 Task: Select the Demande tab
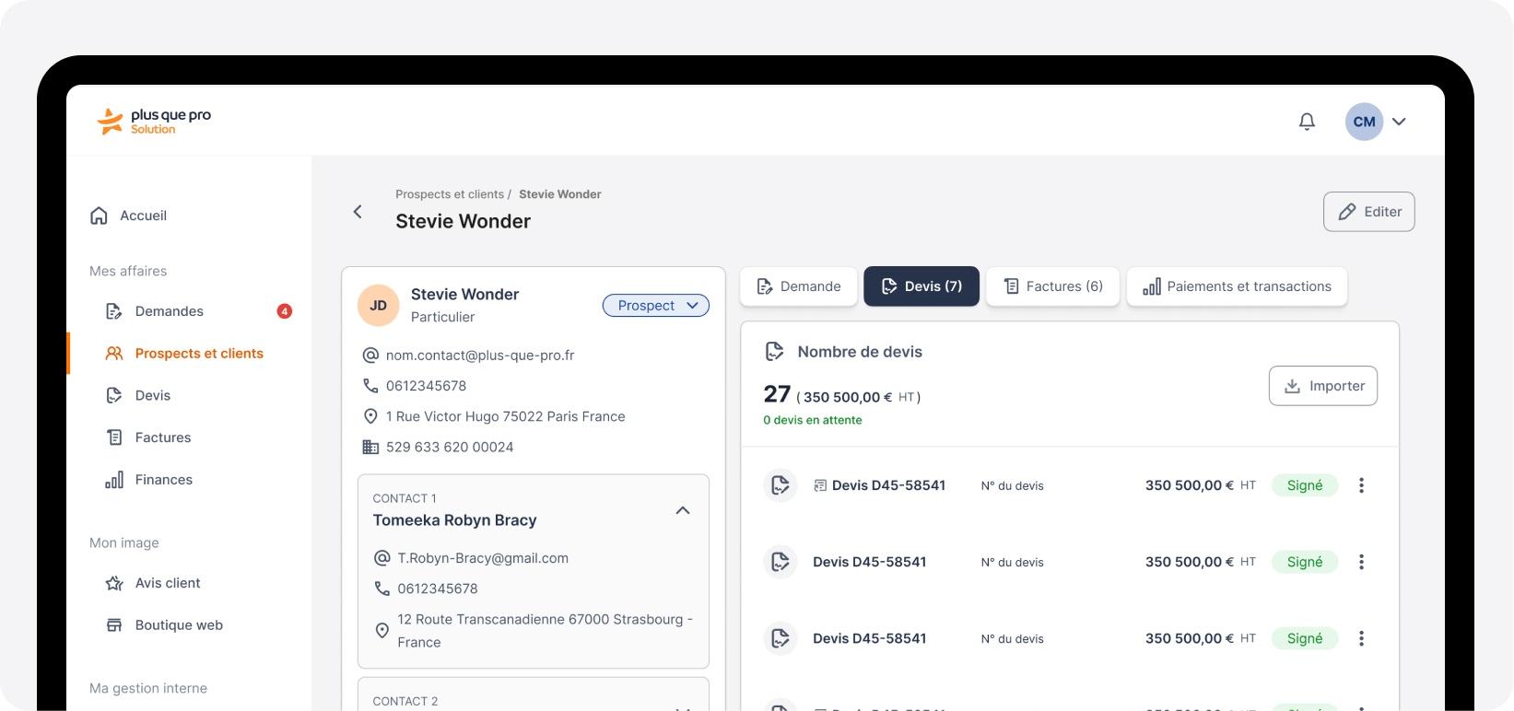pyautogui.click(x=798, y=286)
